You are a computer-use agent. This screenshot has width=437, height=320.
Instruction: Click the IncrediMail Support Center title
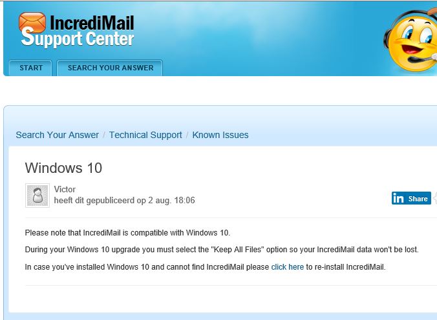(x=78, y=30)
